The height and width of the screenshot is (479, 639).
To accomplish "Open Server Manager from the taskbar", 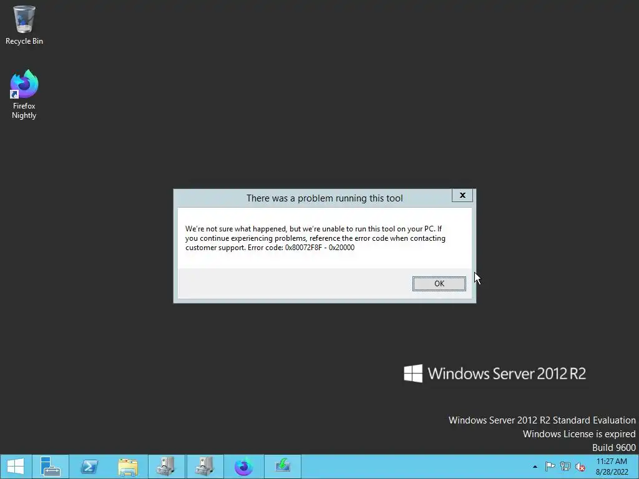I will [x=50, y=467].
